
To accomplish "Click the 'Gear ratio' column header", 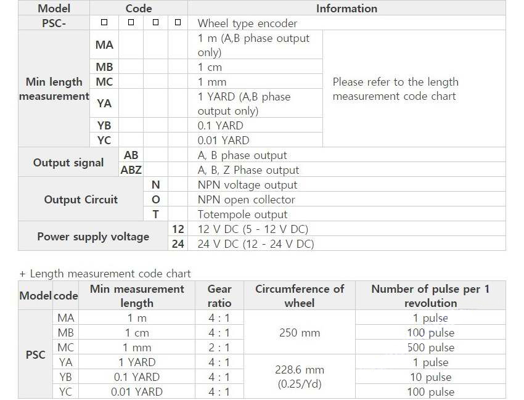I will tap(219, 296).
